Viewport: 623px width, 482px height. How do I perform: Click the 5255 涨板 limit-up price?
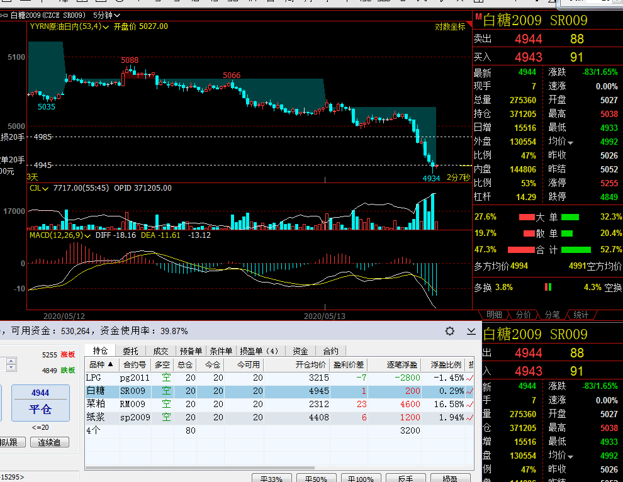59,355
